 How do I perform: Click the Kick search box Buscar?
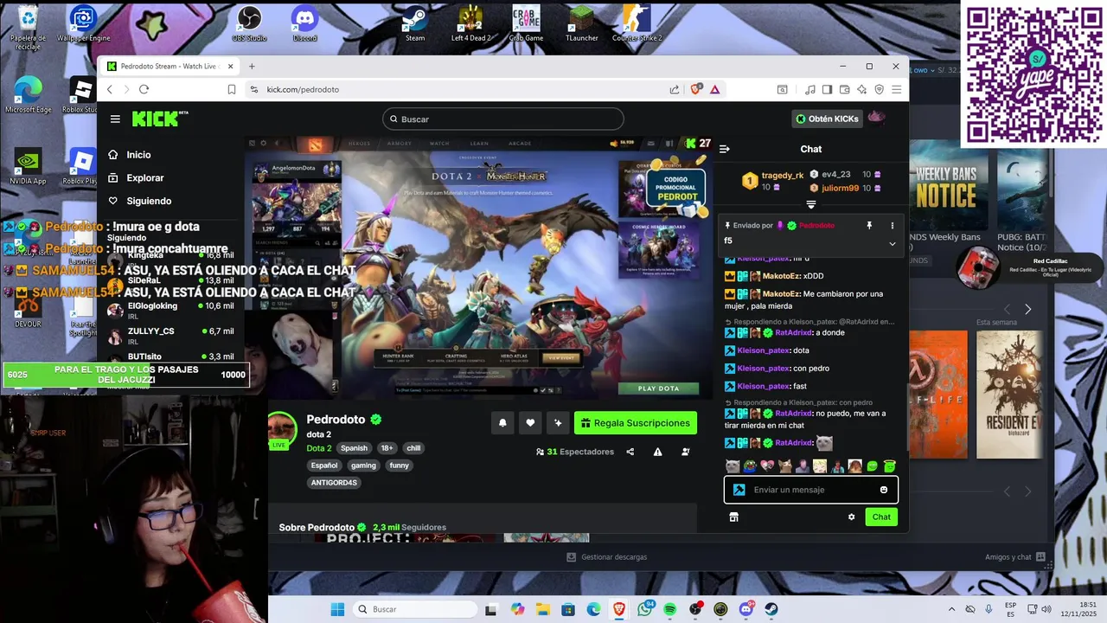(502, 119)
